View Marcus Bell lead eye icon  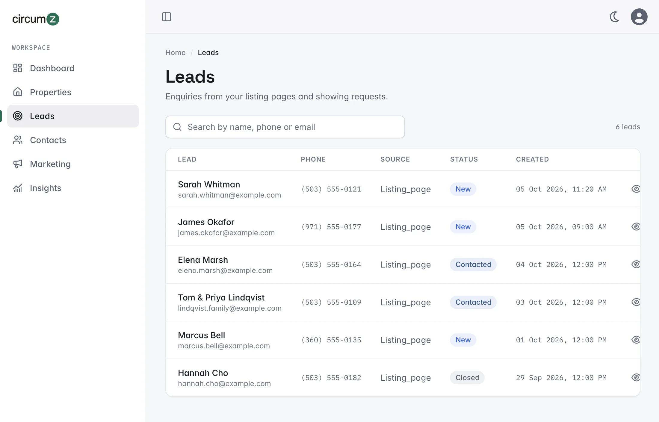click(636, 340)
